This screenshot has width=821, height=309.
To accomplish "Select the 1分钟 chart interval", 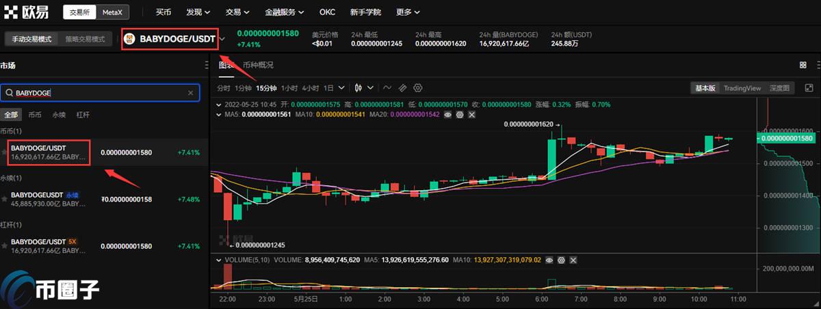I will [243, 88].
